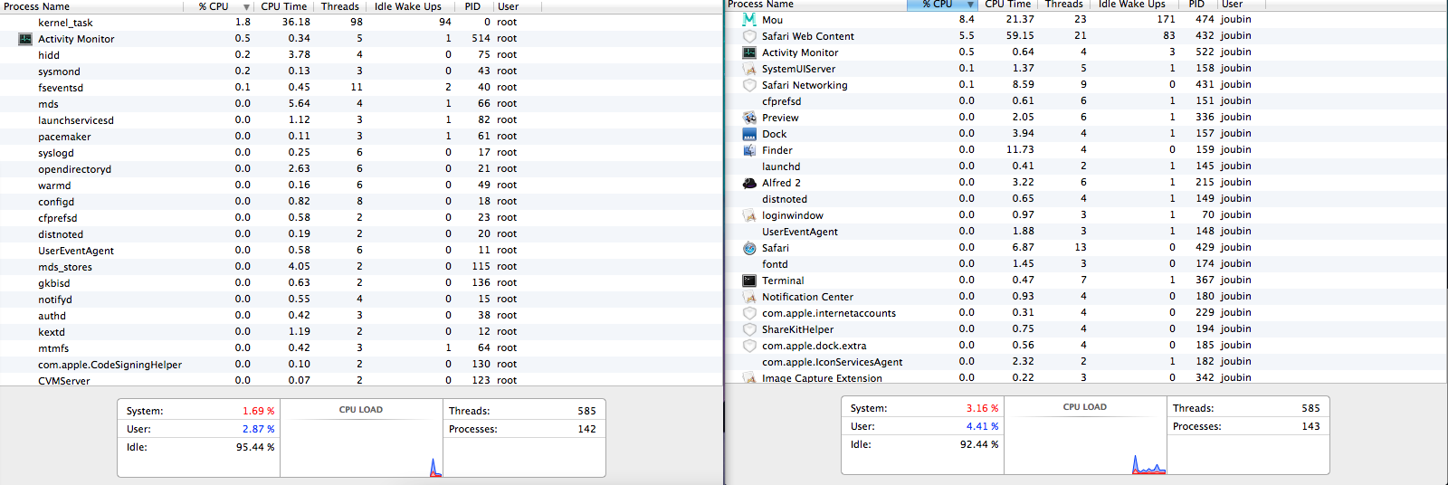Viewport: 1448px width, 485px height.
Task: Sort left window by CPU Time
Action: (283, 6)
